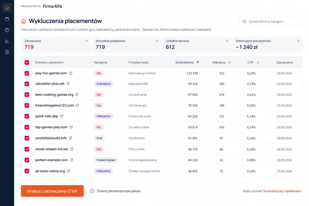Open external link icon for best-cooking-games.org
The image size is (309, 206).
[77, 95]
